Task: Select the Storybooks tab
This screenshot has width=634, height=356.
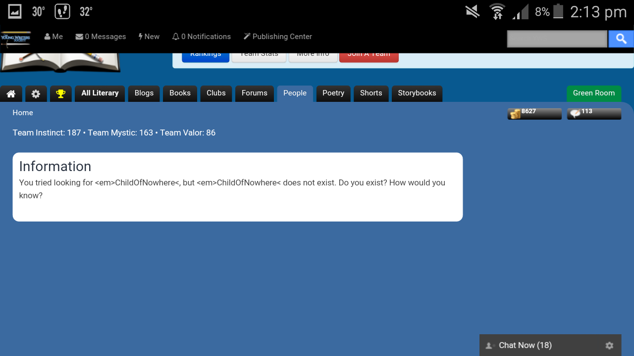Action: pyautogui.click(x=417, y=93)
